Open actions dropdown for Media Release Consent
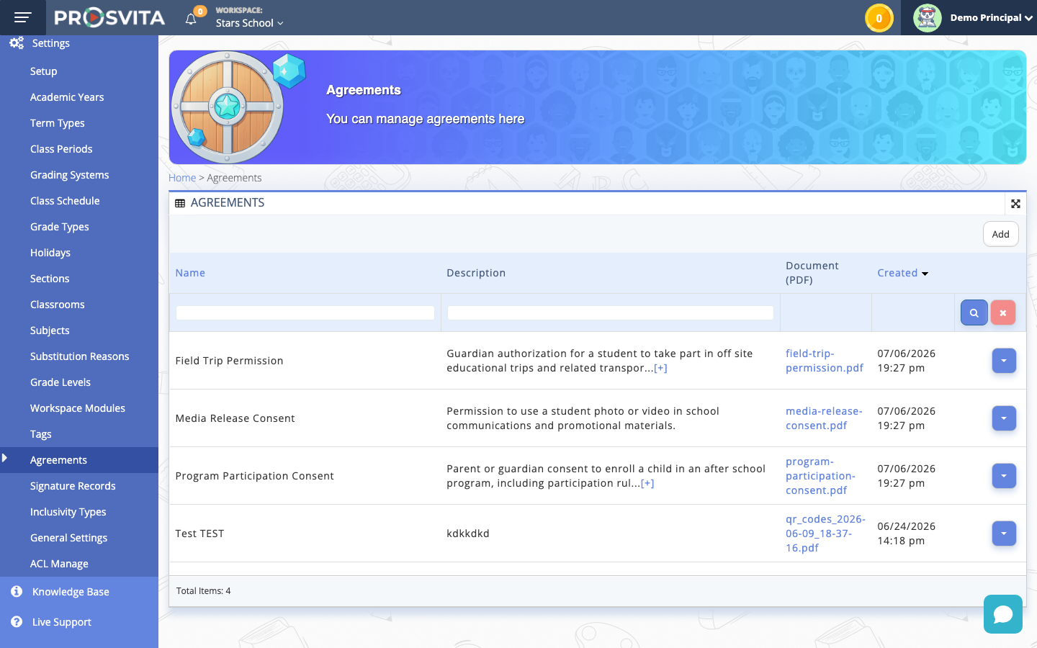1037x648 pixels. 1004,418
